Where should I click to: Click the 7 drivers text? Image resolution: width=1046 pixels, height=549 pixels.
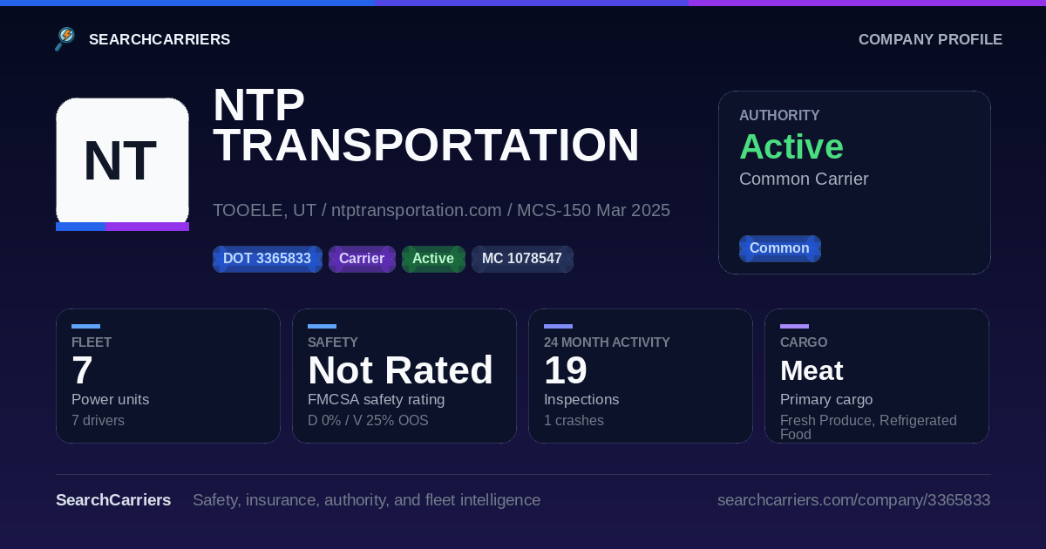(98, 421)
